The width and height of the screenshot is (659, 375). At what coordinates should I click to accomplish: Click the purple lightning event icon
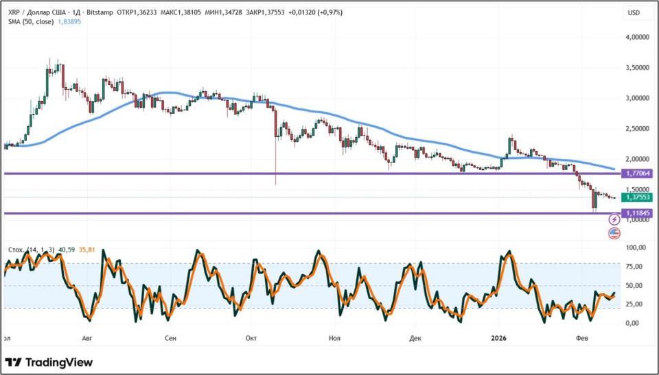614,219
